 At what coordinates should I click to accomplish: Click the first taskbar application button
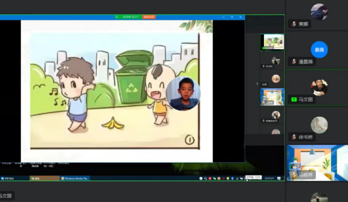[x=14, y=178]
